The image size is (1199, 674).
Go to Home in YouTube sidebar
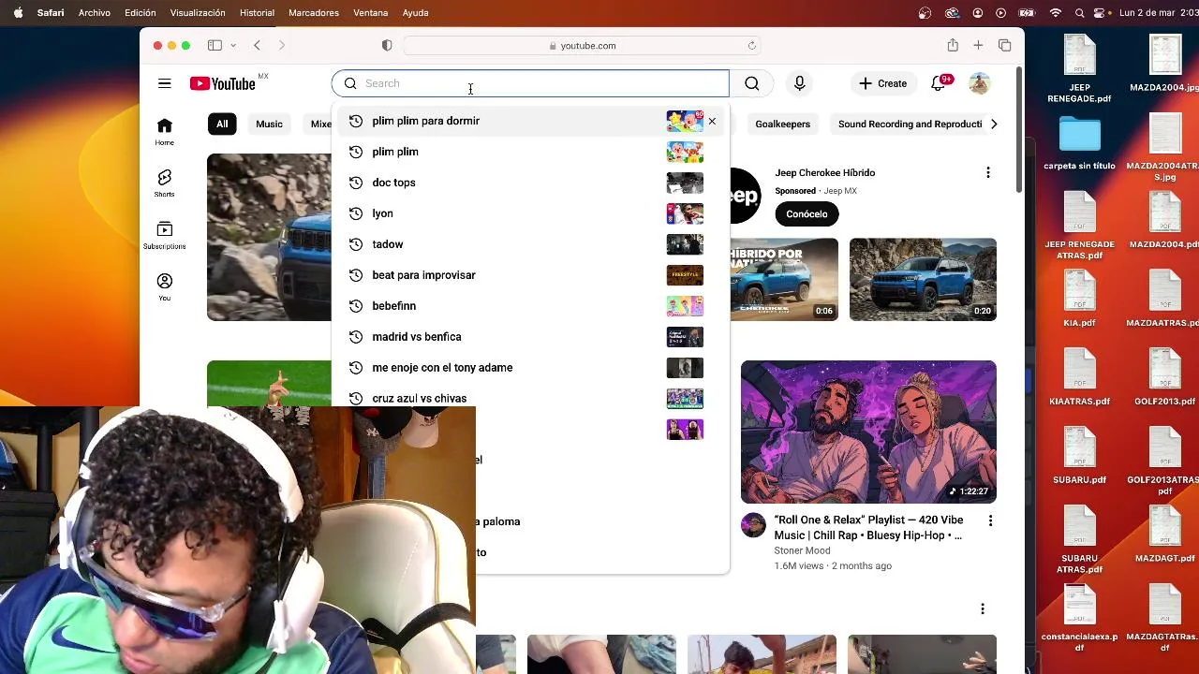[165, 132]
